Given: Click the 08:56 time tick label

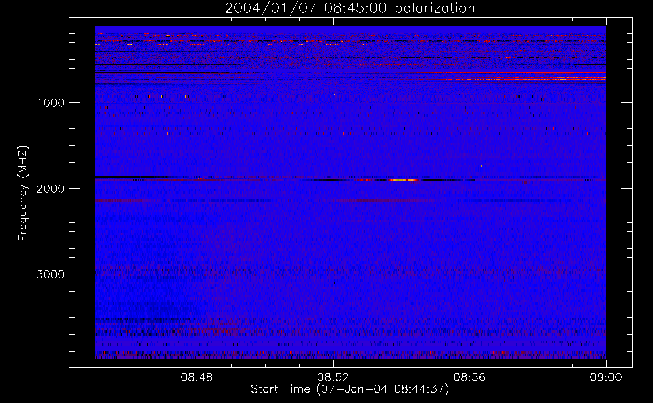Looking at the screenshot, I should pyautogui.click(x=470, y=378).
